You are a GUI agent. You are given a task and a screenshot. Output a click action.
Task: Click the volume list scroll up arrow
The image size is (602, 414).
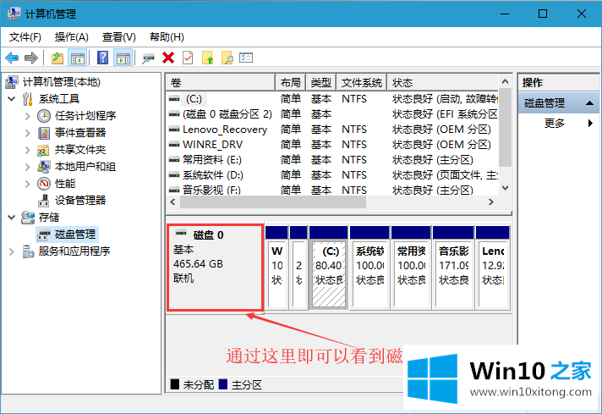[x=506, y=81]
